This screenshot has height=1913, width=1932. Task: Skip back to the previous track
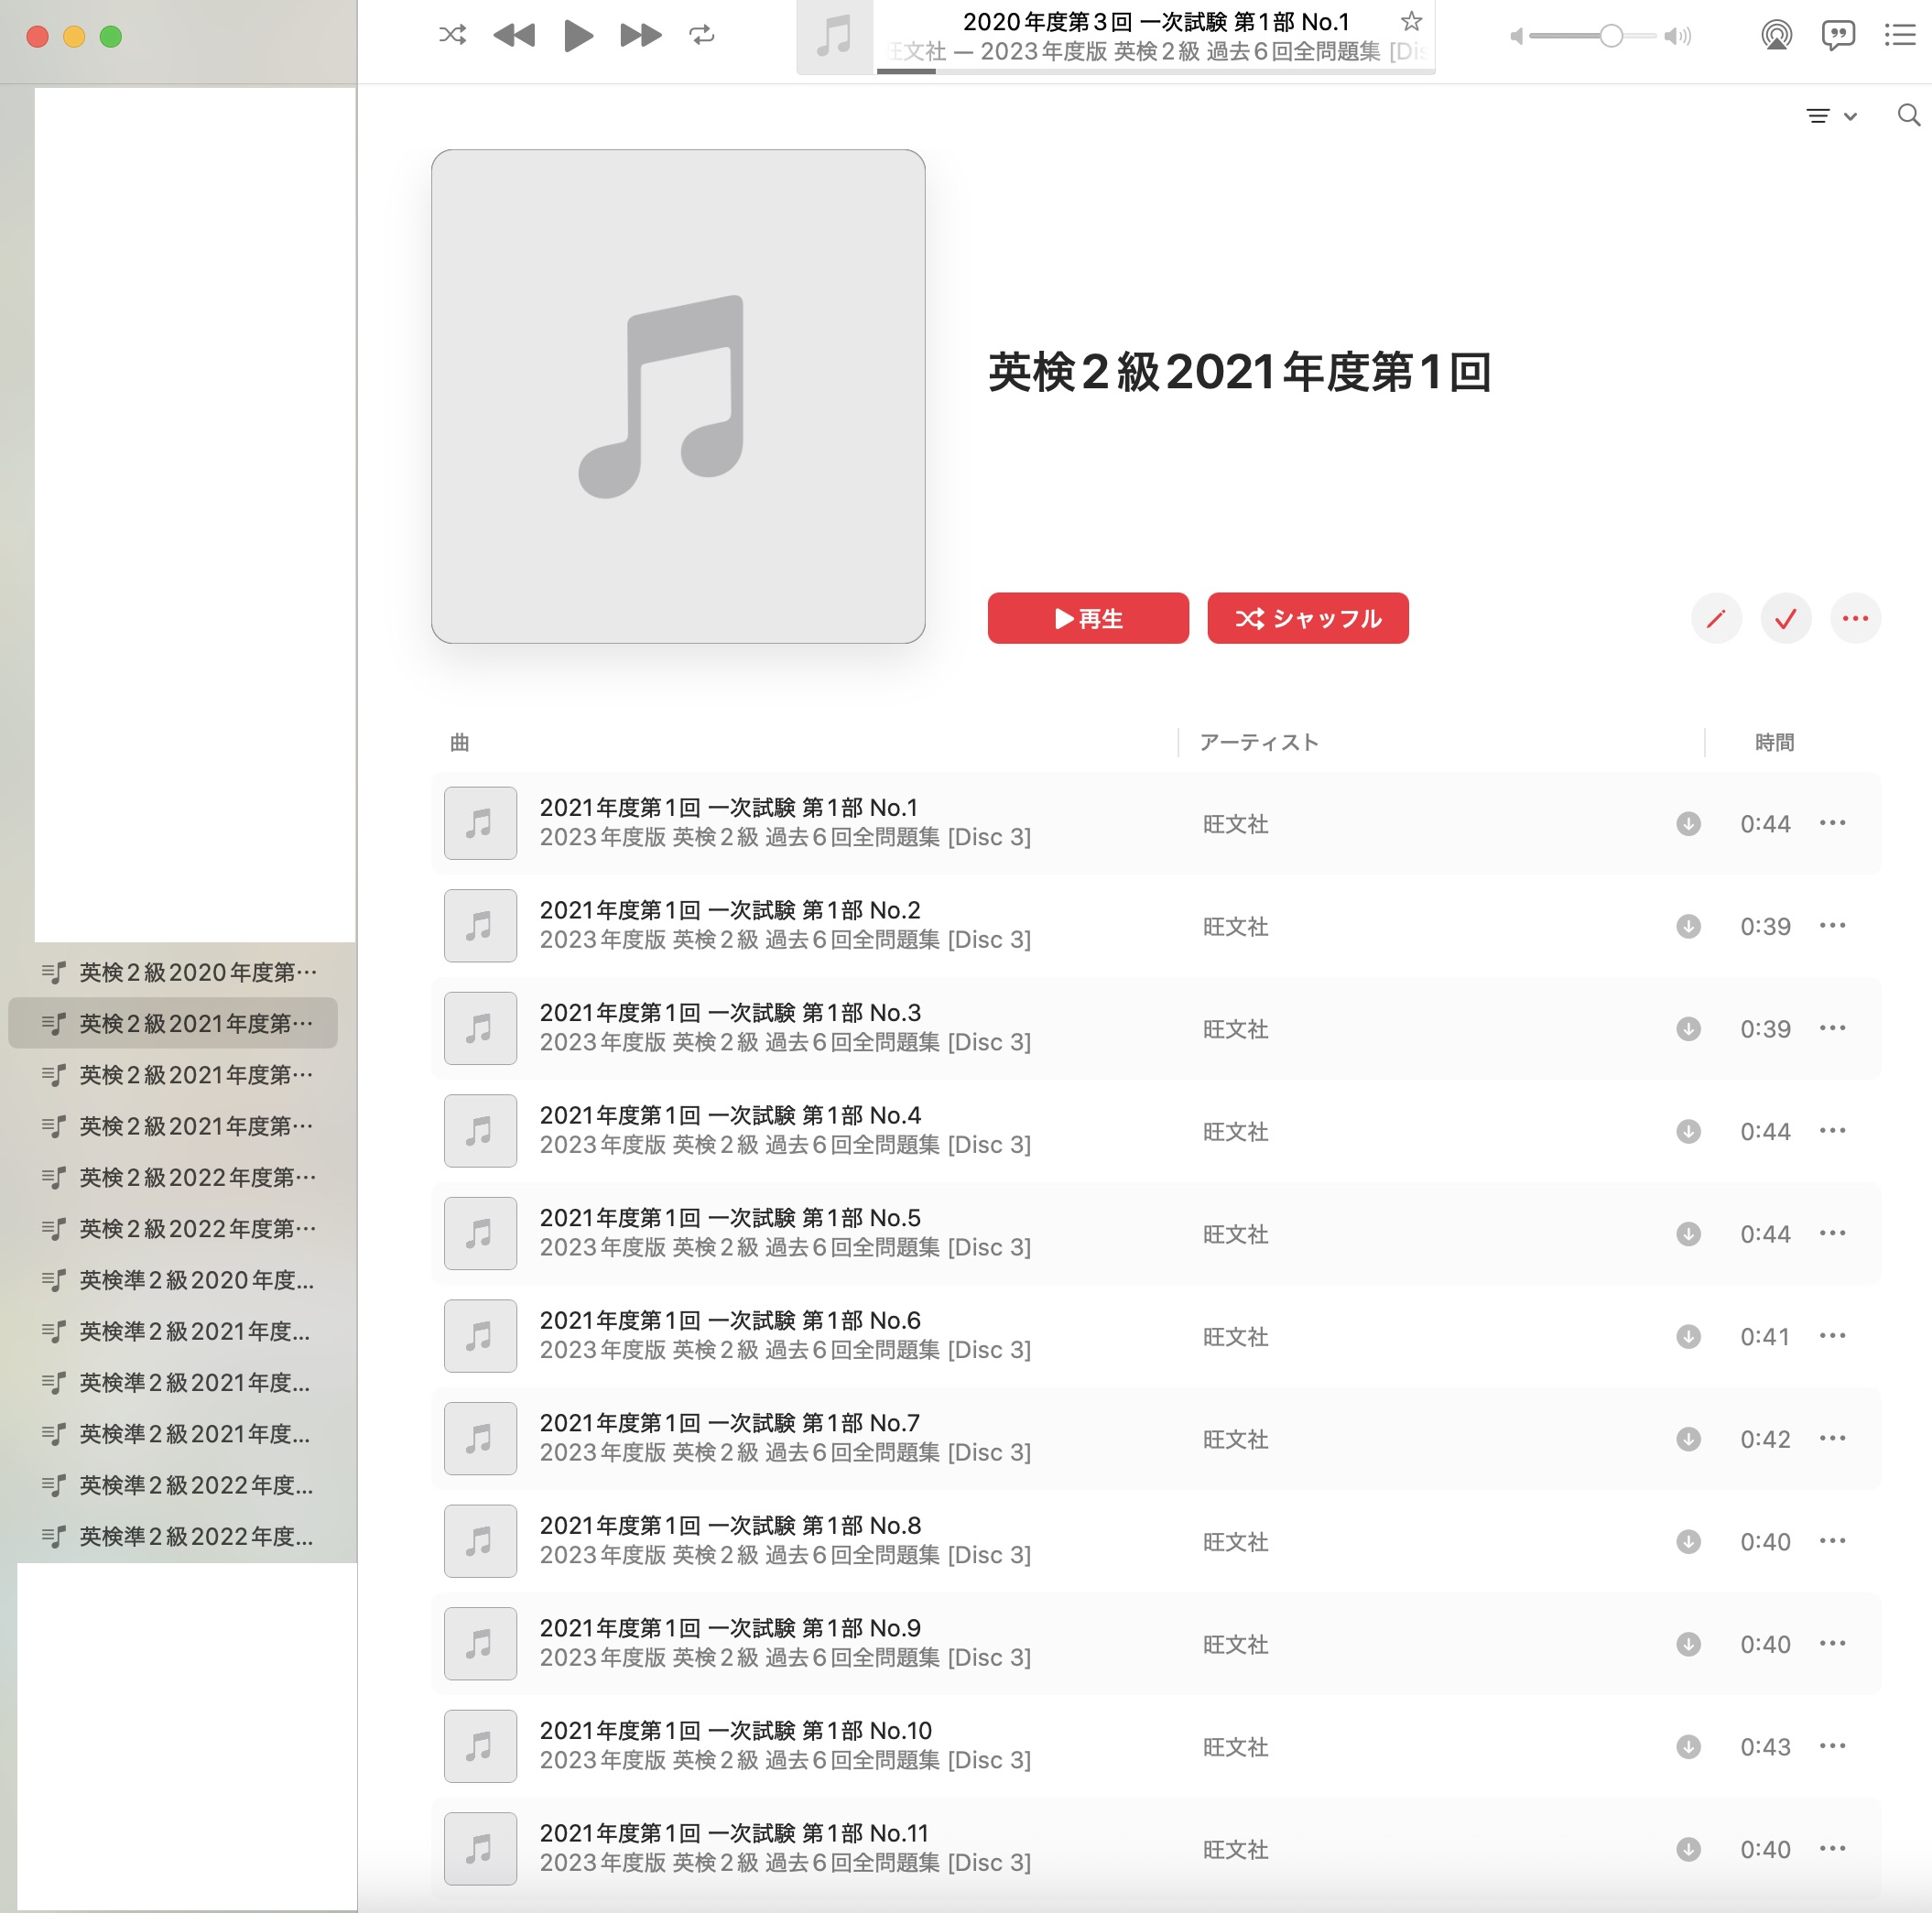pyautogui.click(x=514, y=36)
